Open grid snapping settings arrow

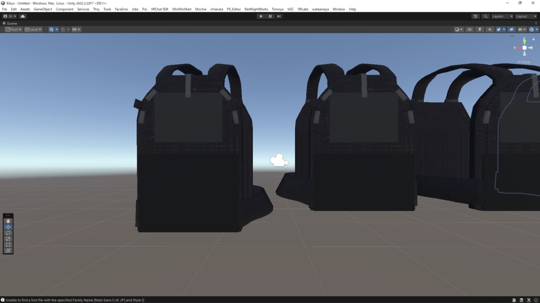pos(68,29)
